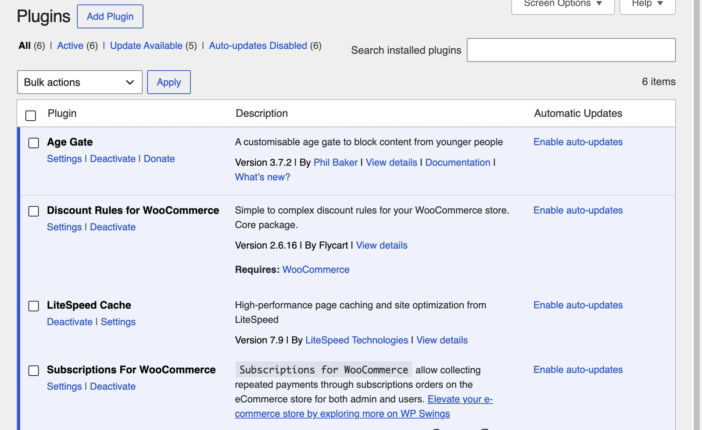Open the WP Swings elevate store link
This screenshot has width=702, height=430.
(364, 406)
